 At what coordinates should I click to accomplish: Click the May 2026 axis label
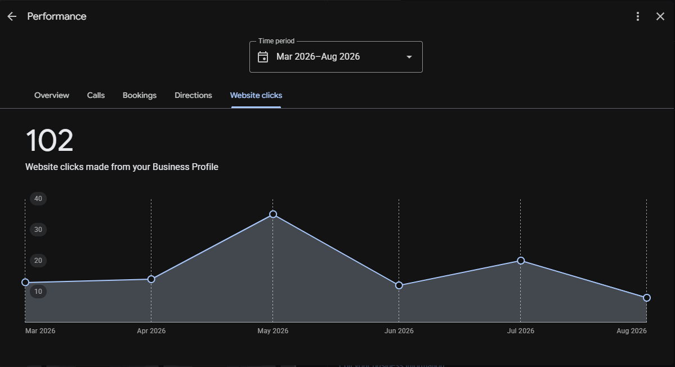273,331
